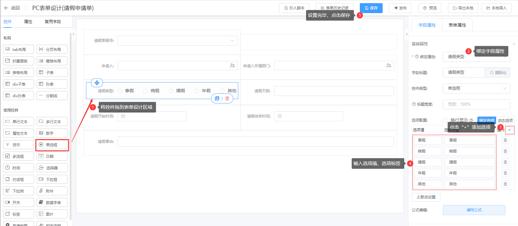Click the copy icon on 请假类型 field
The height and width of the screenshot is (226, 518).
217,98
